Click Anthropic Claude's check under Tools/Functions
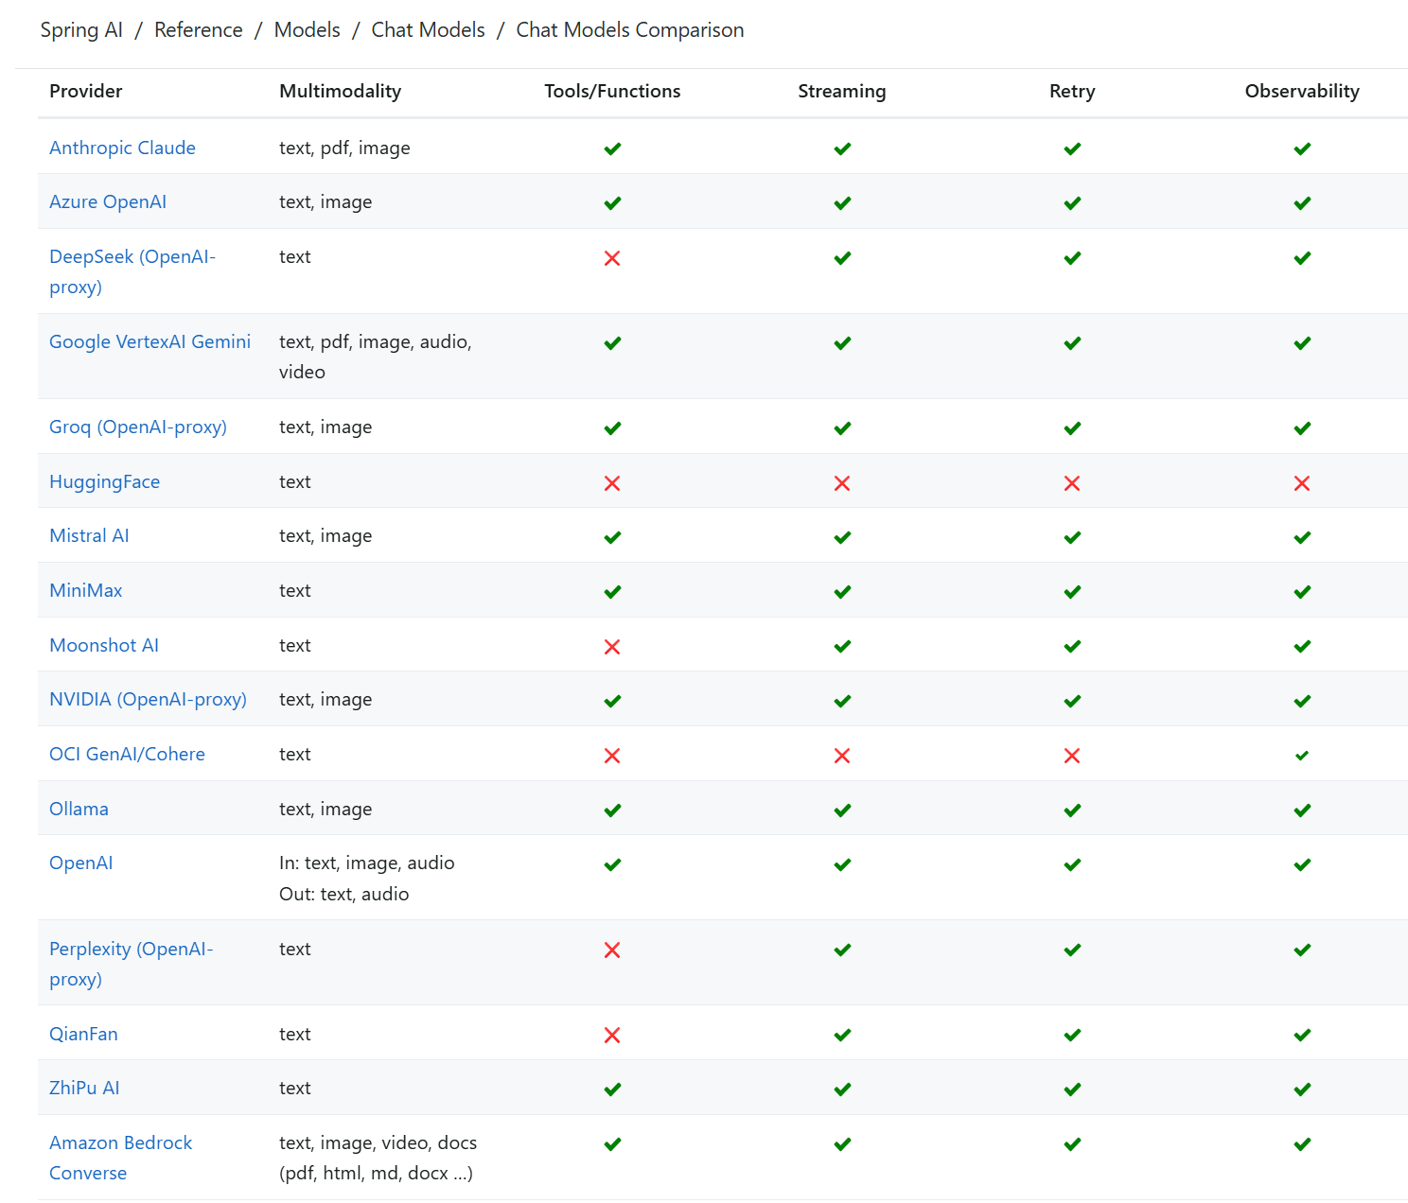 tap(612, 148)
